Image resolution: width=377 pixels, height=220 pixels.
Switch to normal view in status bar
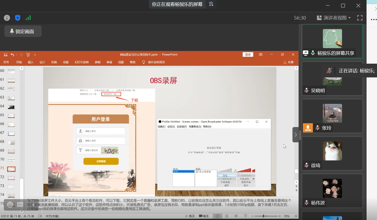[217, 216]
